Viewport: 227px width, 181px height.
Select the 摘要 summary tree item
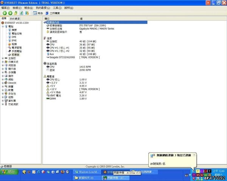point(14,30)
